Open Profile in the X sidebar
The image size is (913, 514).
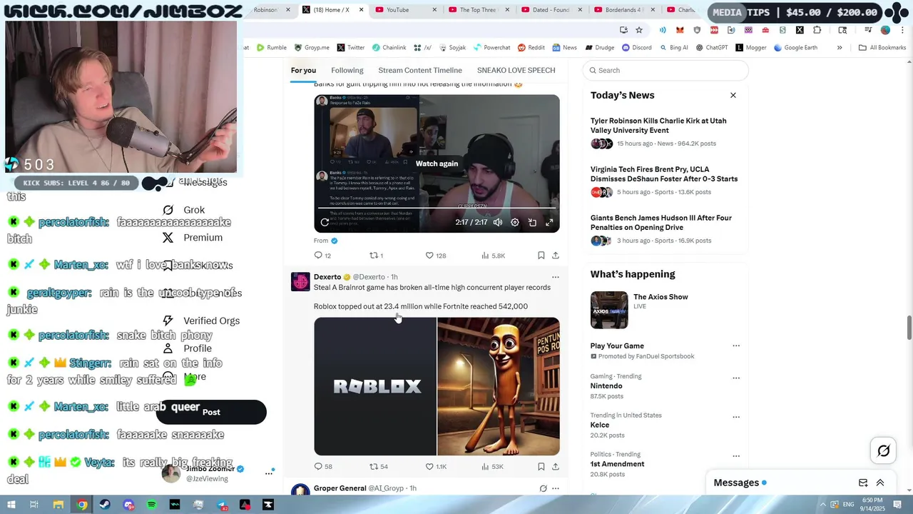(x=187, y=348)
